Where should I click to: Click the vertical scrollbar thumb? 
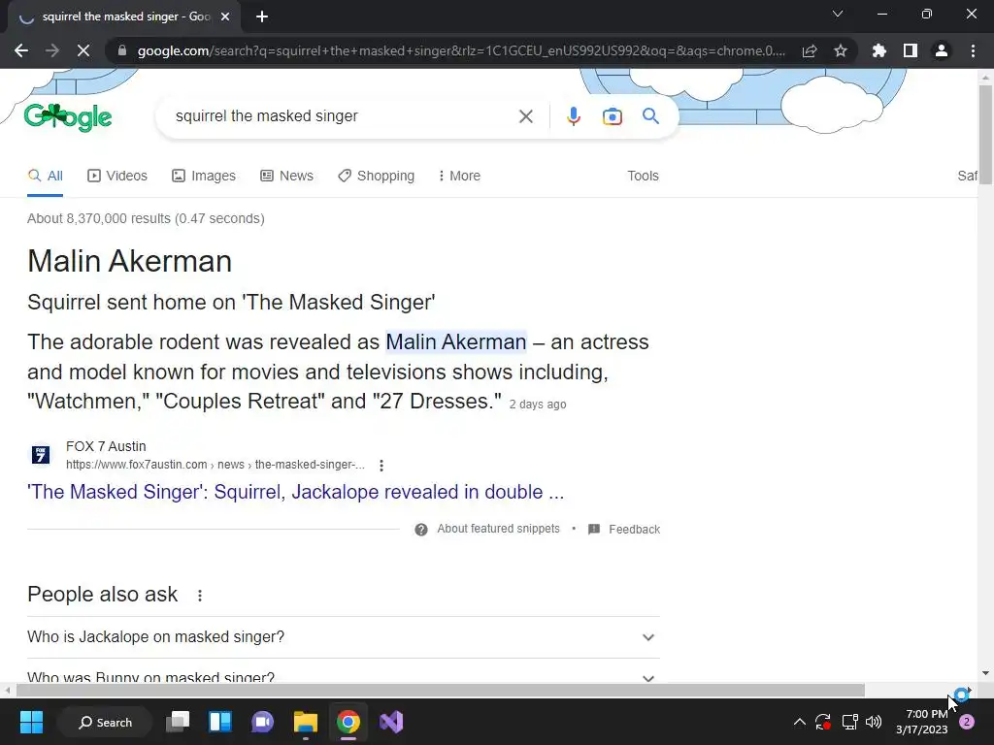click(984, 133)
